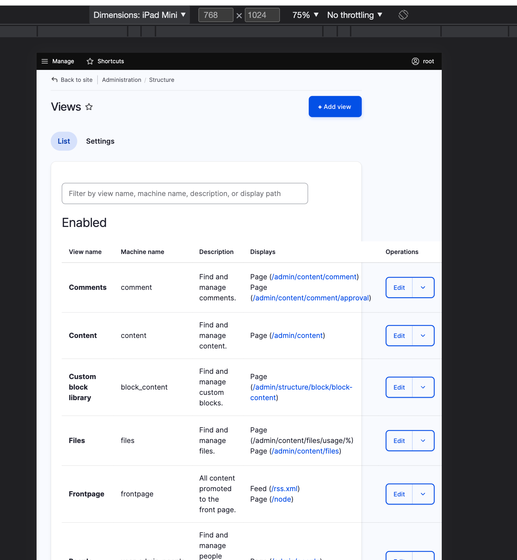Image resolution: width=517 pixels, height=560 pixels.
Task: Expand operations dropdown for Content view
Action: 423,336
